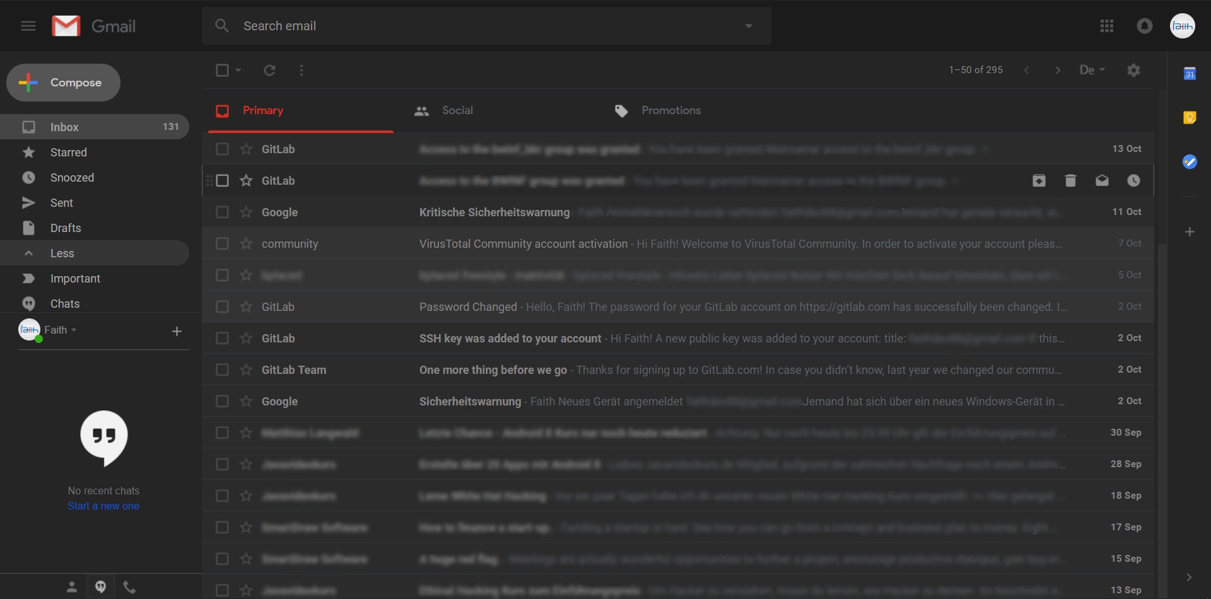Expand the side panel arrow bottom right
The width and height of the screenshot is (1211, 599).
1189,577
